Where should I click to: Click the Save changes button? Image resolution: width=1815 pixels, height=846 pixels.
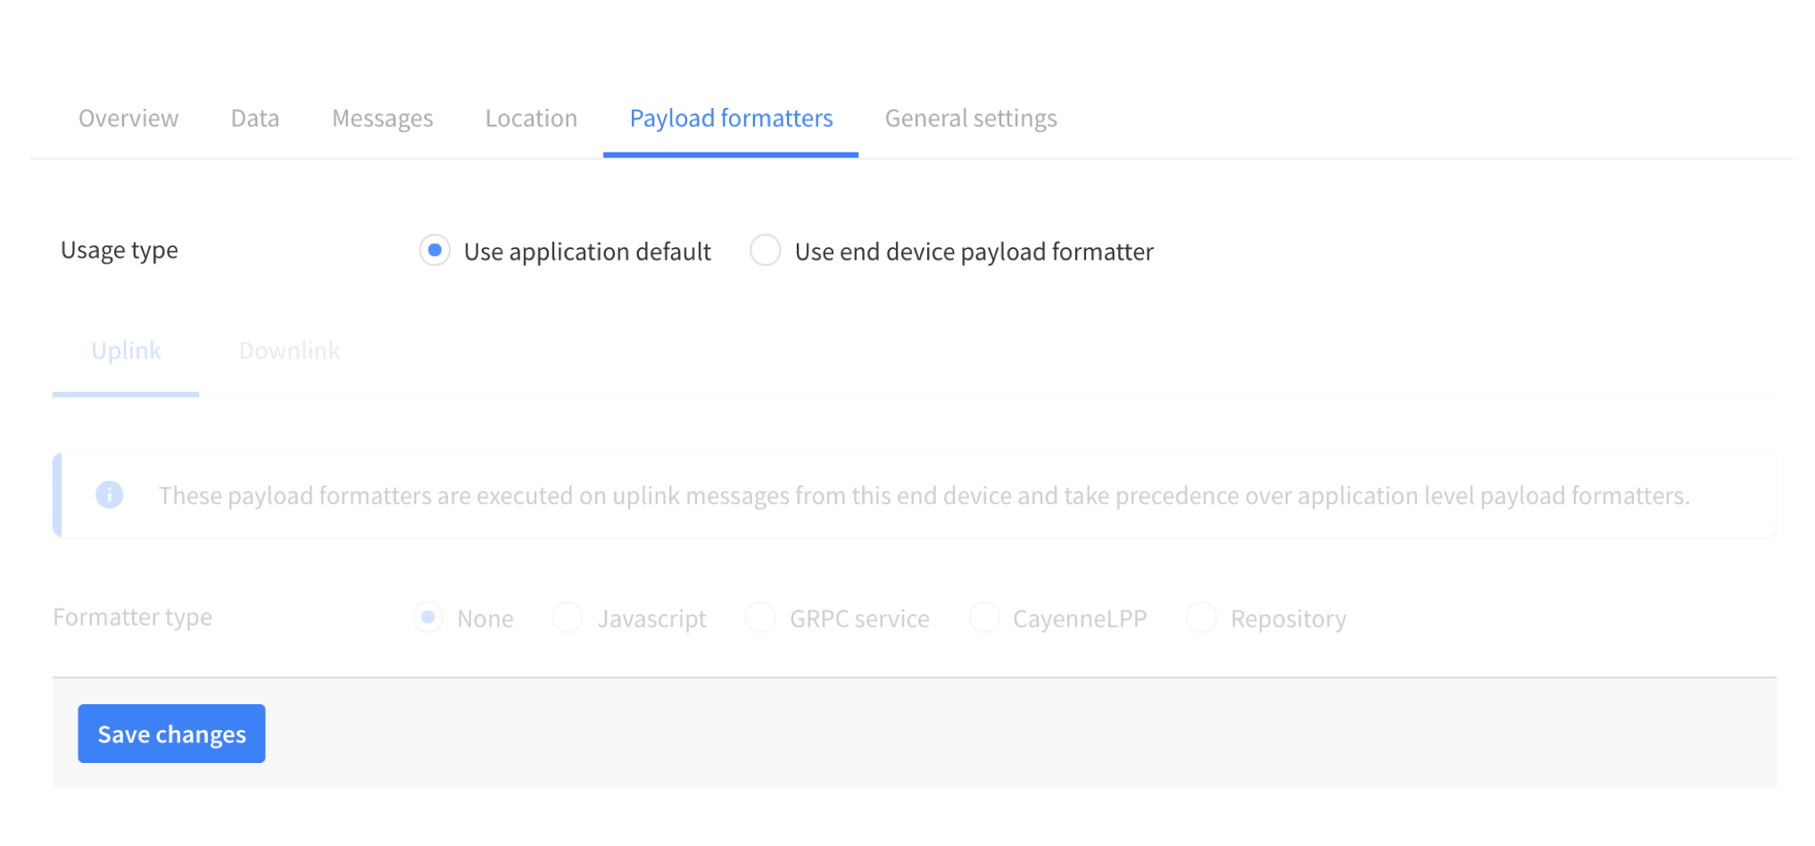pyautogui.click(x=171, y=733)
